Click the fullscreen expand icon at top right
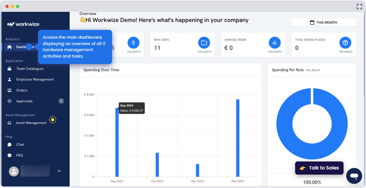 [359, 6]
